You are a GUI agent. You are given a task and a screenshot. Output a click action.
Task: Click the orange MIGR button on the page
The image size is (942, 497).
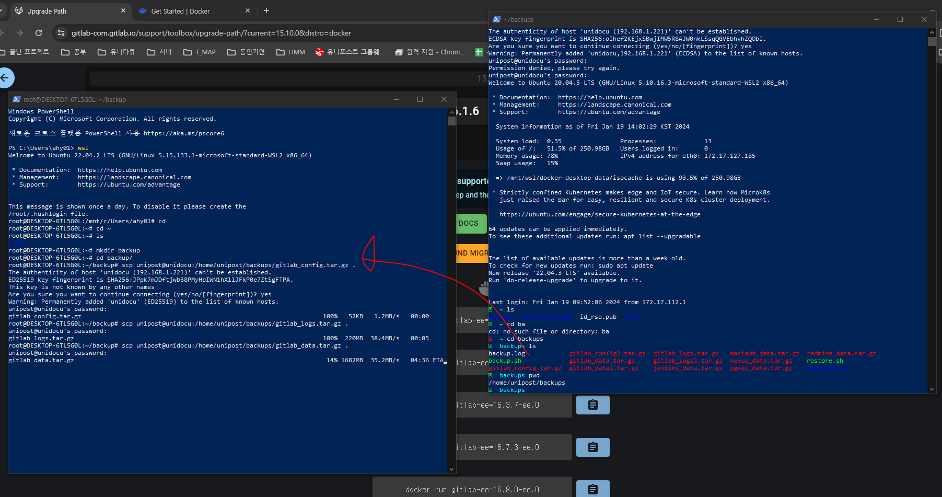tap(472, 253)
